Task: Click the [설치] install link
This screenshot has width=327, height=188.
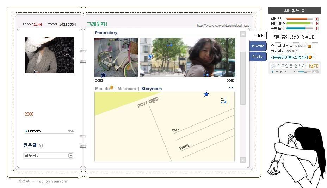Action: click(x=313, y=66)
